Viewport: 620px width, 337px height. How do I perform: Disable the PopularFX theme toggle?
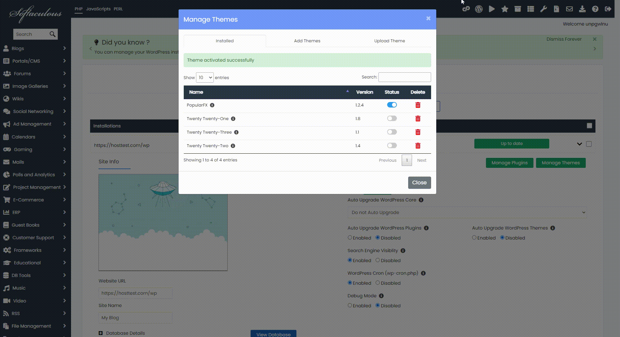coord(392,105)
